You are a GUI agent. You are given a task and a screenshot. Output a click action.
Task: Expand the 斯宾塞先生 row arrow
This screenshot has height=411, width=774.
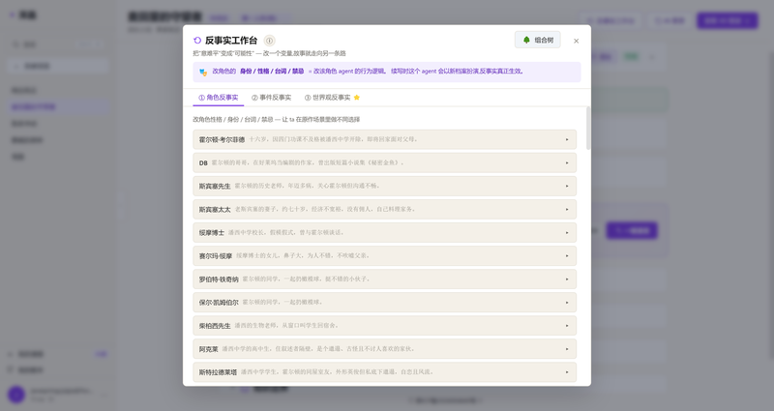coord(567,186)
